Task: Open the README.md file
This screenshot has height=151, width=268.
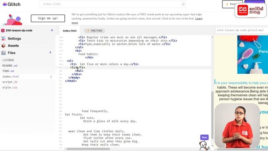Action: pos(10,65)
